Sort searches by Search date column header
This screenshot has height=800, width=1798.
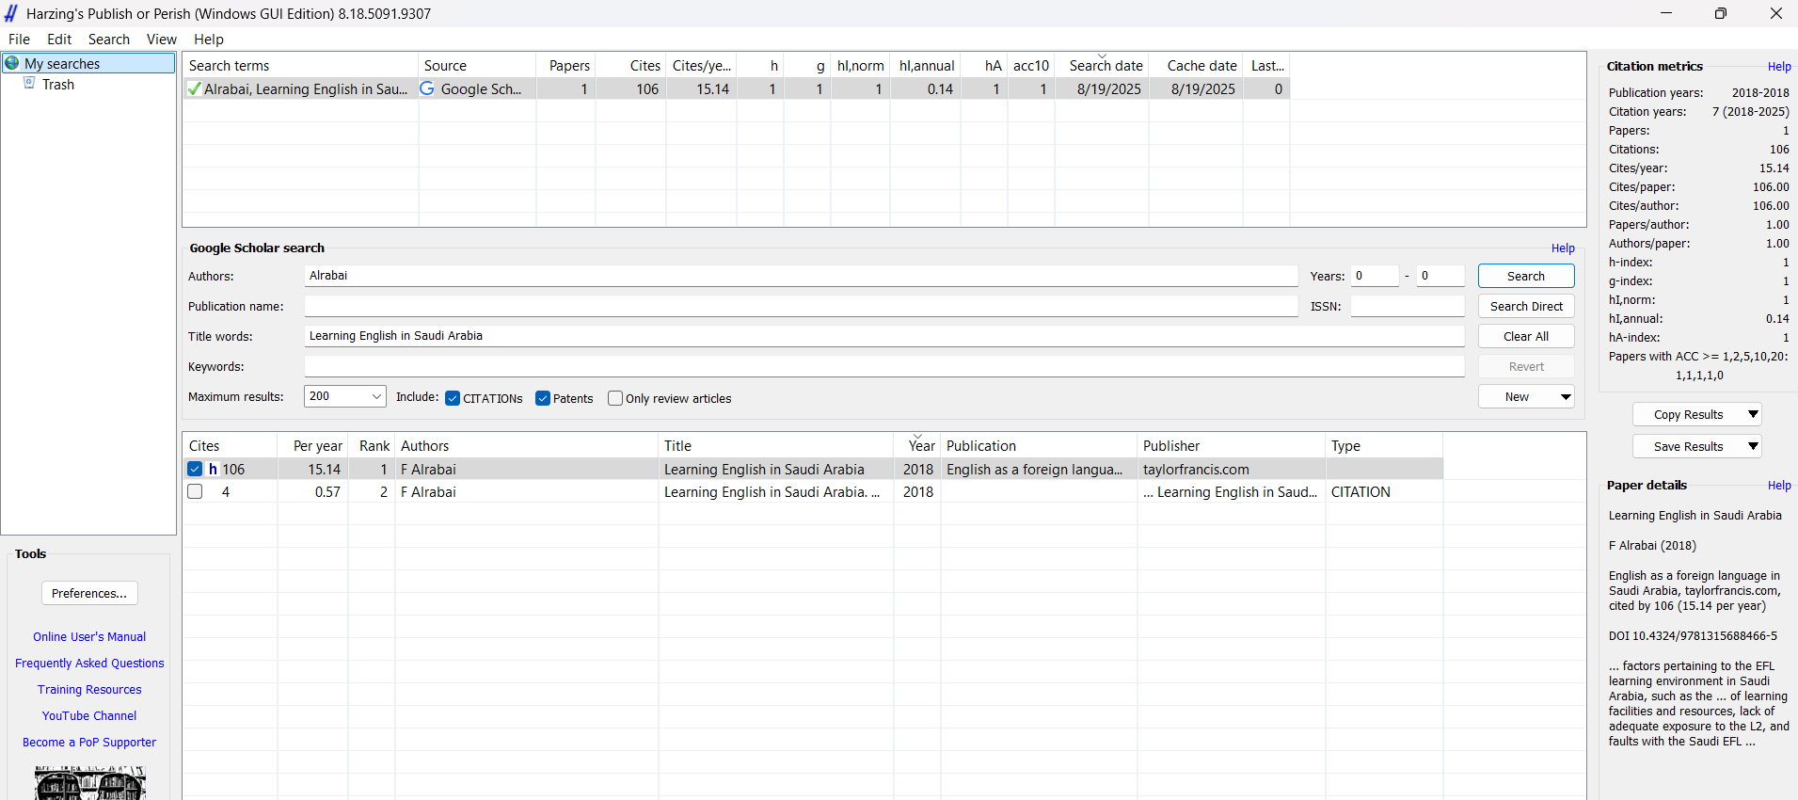click(1102, 66)
